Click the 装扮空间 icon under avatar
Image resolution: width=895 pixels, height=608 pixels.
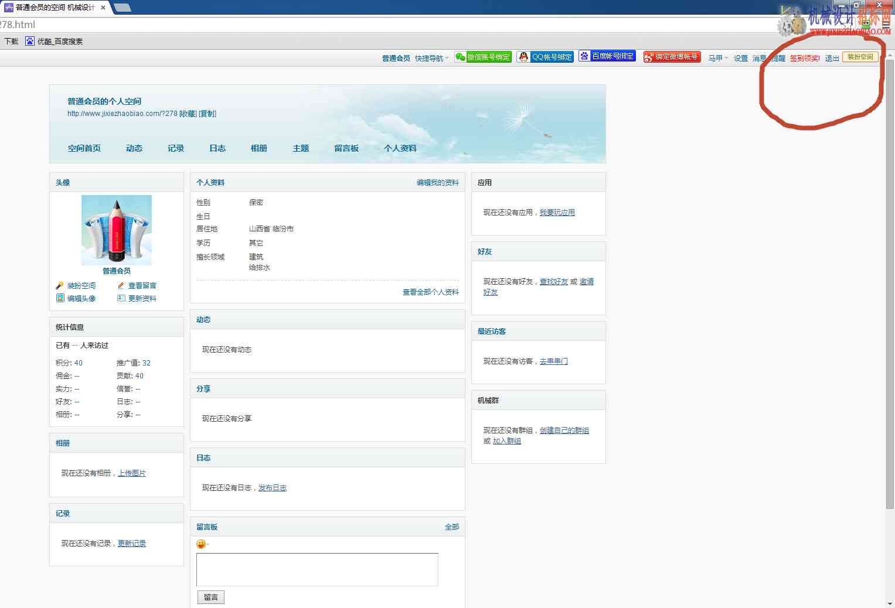pos(60,285)
